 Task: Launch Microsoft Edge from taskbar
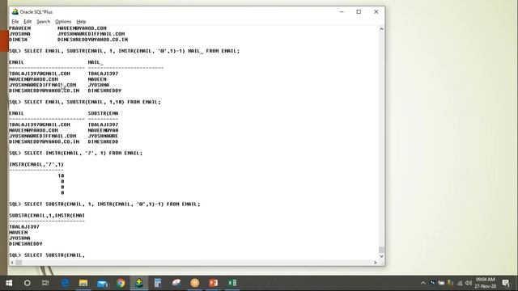[x=65, y=283]
